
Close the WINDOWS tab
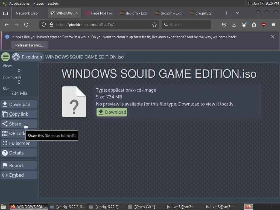pos(77,13)
